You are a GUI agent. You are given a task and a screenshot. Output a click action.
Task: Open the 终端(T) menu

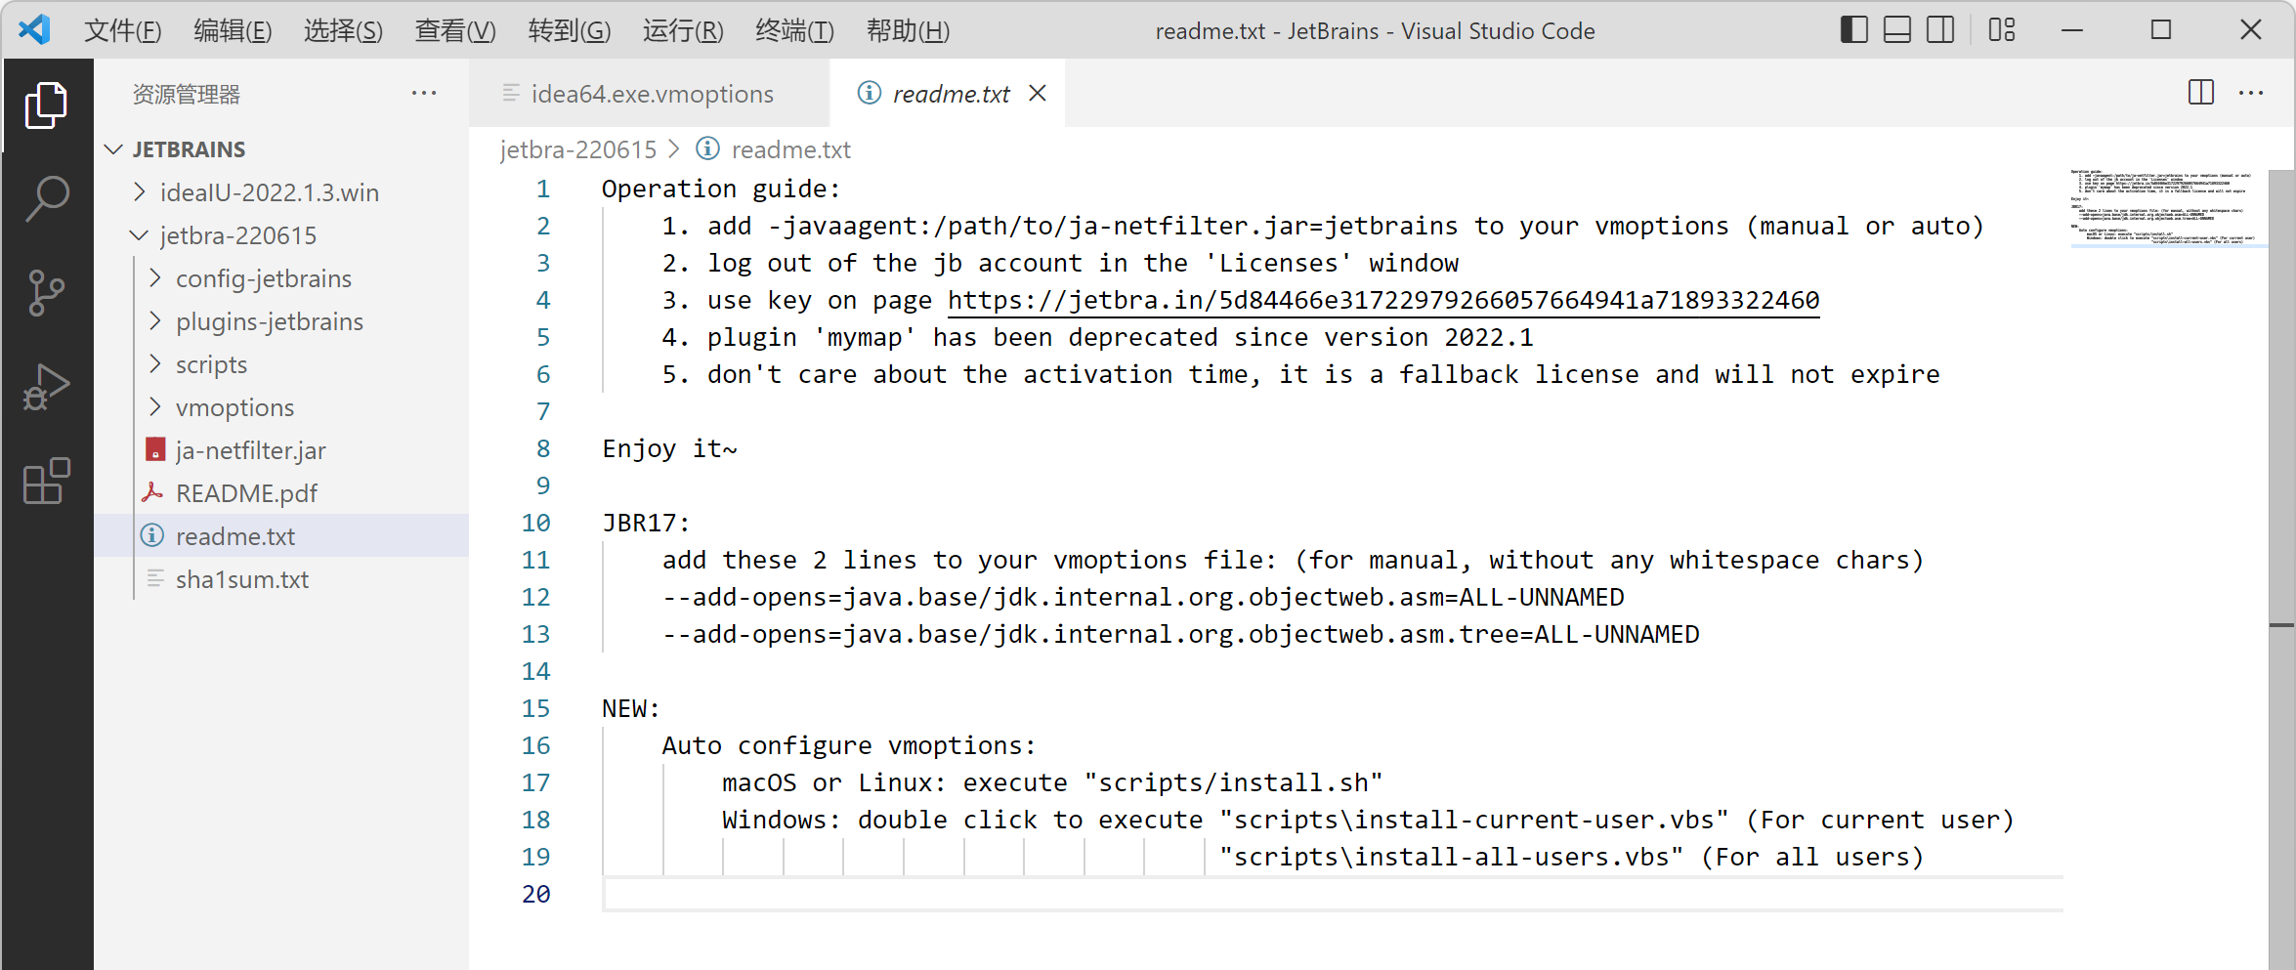(794, 30)
